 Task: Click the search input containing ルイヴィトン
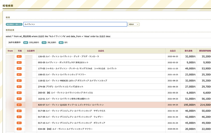pos(75,24)
